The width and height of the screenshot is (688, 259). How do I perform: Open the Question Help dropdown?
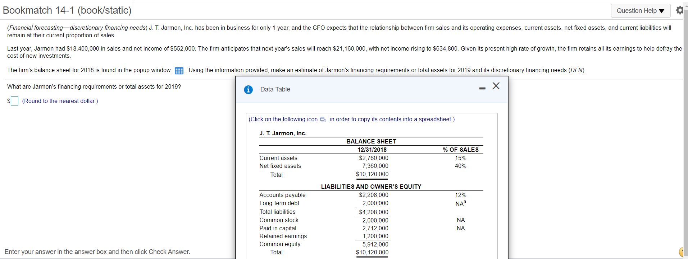[x=641, y=11]
